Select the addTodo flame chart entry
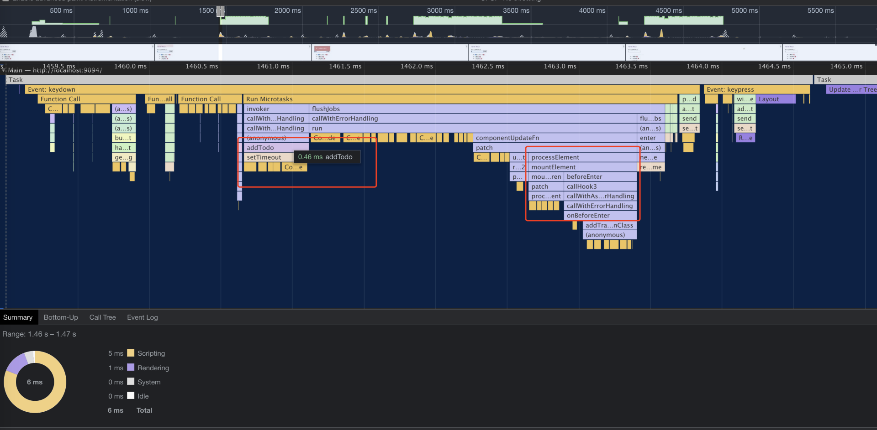This screenshot has width=877, height=430. pos(276,148)
